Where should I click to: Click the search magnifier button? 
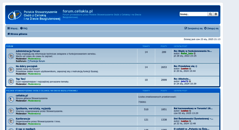[x=210, y=14]
